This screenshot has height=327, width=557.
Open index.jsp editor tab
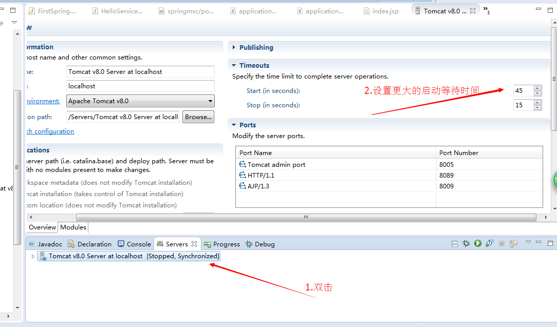click(381, 11)
